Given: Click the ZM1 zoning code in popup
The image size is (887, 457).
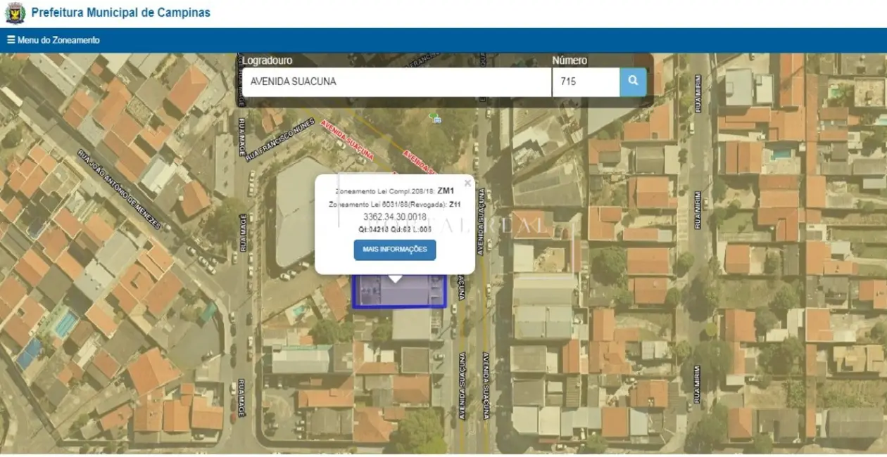Looking at the screenshot, I should 446,191.
